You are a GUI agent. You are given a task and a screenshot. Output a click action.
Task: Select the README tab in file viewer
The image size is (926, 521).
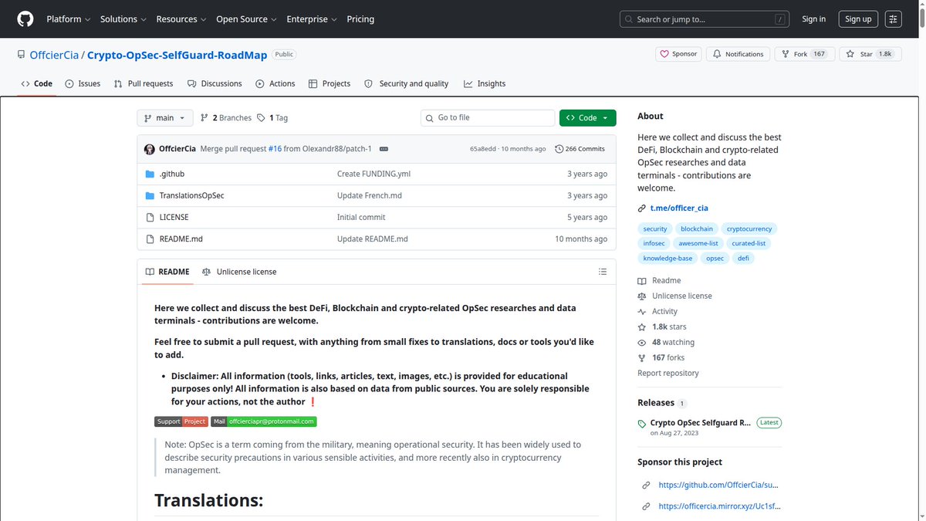point(167,272)
